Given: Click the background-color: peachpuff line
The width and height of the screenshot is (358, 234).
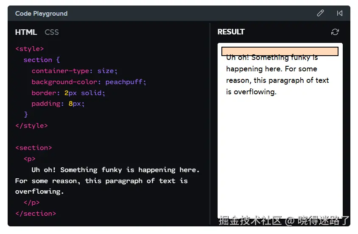Looking at the screenshot, I should 89,82.
